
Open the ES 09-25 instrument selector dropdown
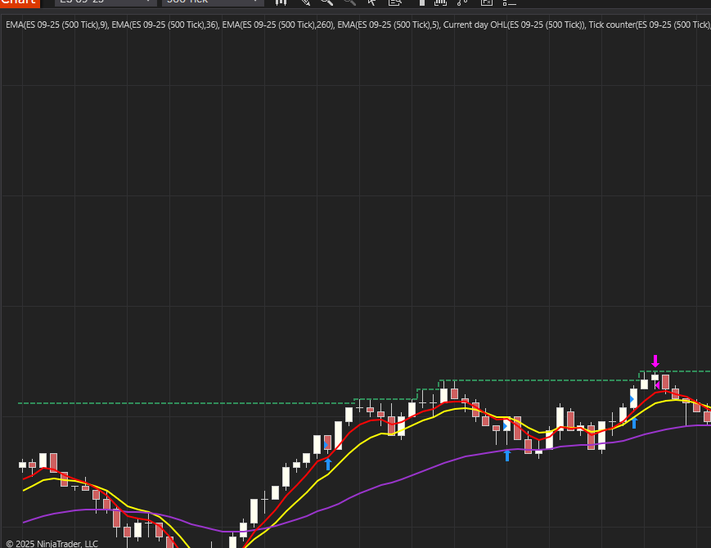pos(106,2)
